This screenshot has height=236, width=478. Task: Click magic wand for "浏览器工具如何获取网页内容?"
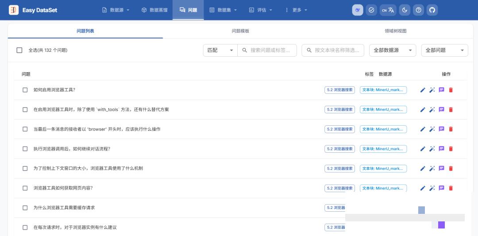[432, 188]
